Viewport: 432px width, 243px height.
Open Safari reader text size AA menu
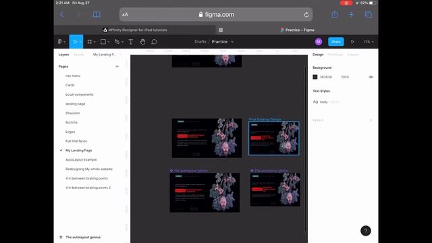[x=125, y=15]
